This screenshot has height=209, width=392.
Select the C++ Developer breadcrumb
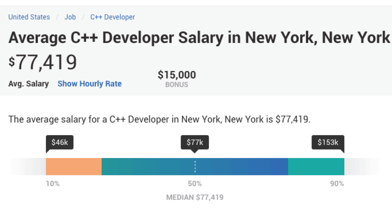click(112, 17)
